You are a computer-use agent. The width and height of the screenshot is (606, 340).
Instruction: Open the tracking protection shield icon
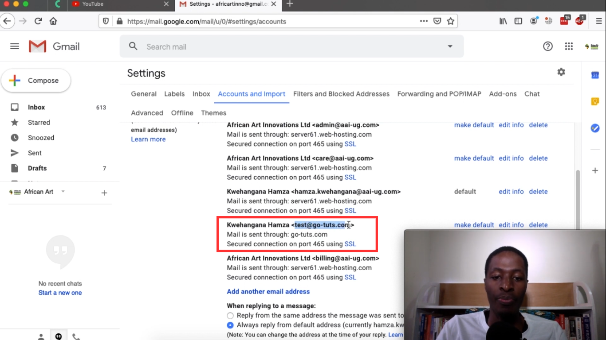pos(106,21)
